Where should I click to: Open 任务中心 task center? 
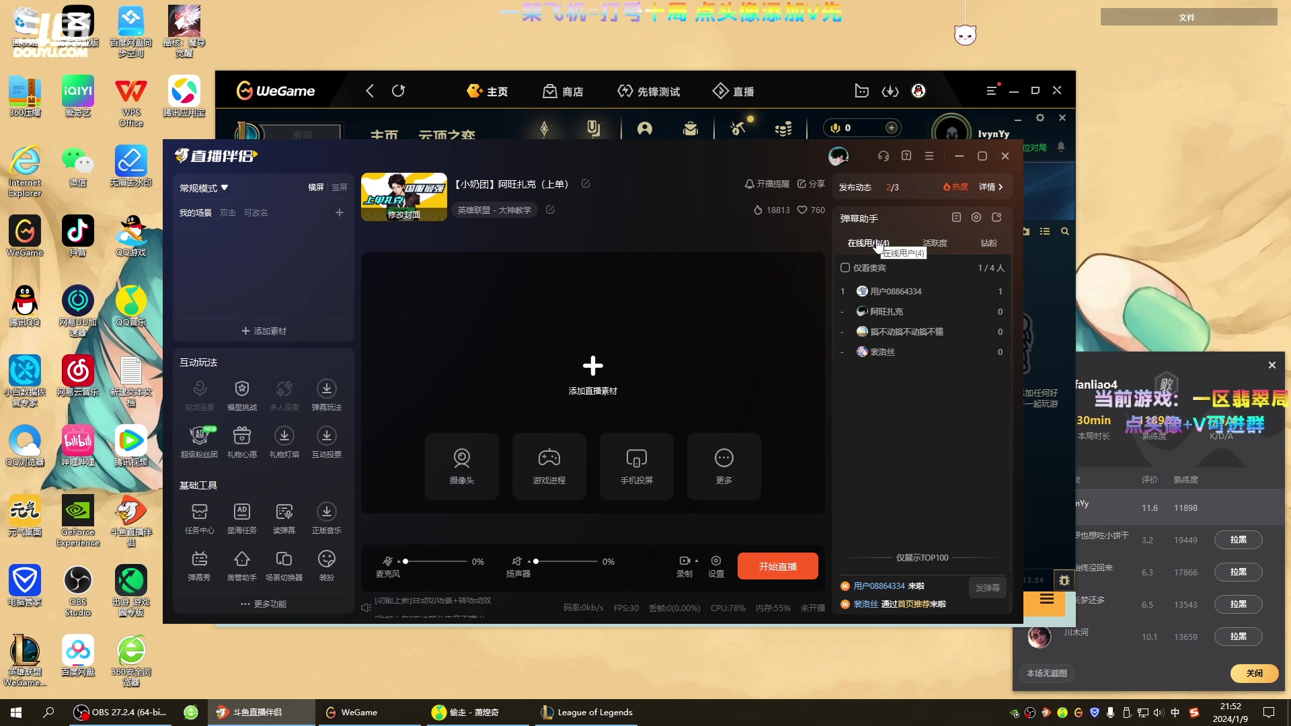click(200, 518)
